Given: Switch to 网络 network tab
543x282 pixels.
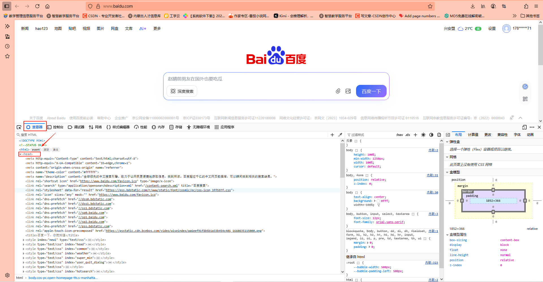Looking at the screenshot, I should tap(95, 127).
